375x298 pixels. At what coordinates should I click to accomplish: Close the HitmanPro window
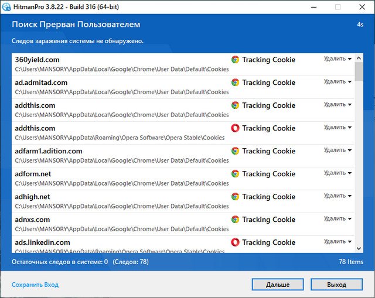(x=362, y=7)
